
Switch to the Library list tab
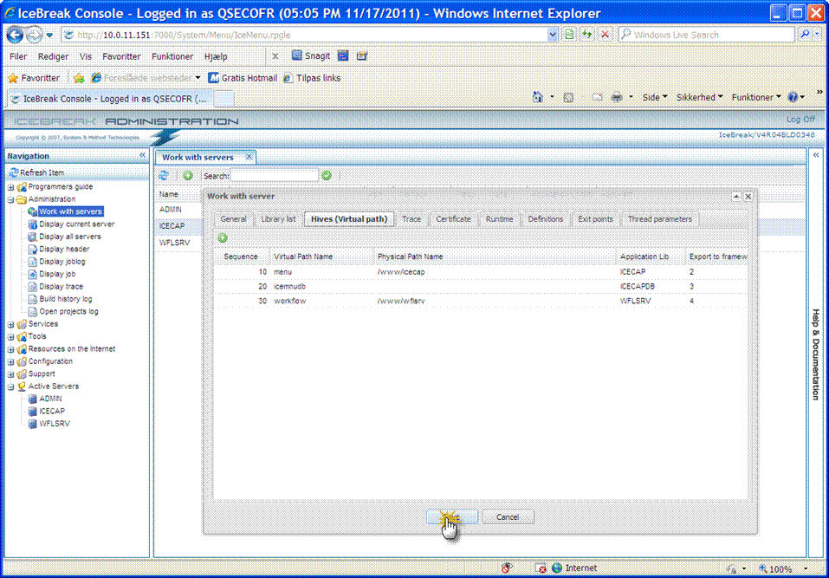point(278,219)
